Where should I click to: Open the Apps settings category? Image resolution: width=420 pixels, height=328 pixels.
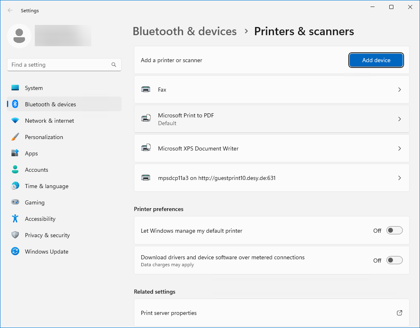(31, 153)
